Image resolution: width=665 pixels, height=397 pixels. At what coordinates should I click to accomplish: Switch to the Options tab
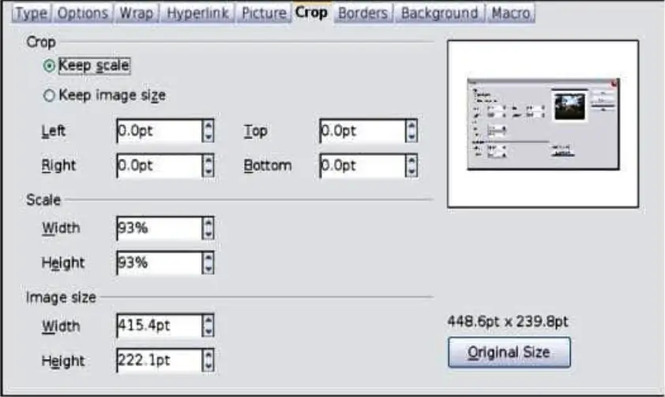click(x=83, y=13)
